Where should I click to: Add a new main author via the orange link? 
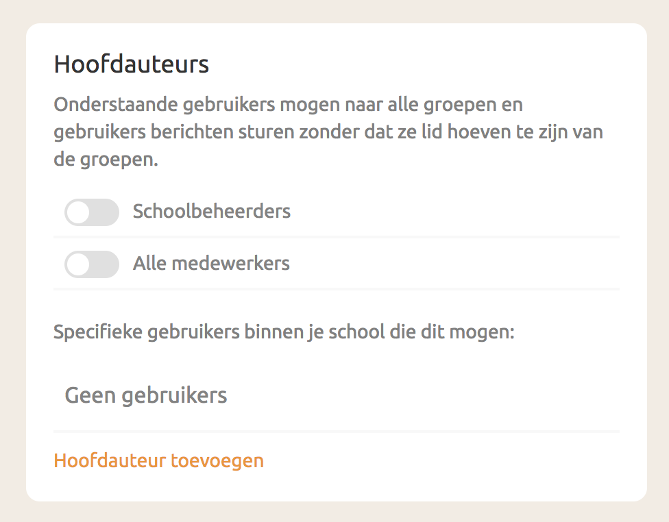(158, 460)
